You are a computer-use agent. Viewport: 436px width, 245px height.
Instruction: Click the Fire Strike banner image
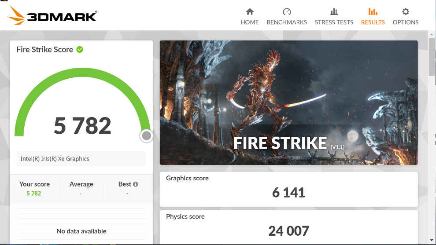point(288,103)
